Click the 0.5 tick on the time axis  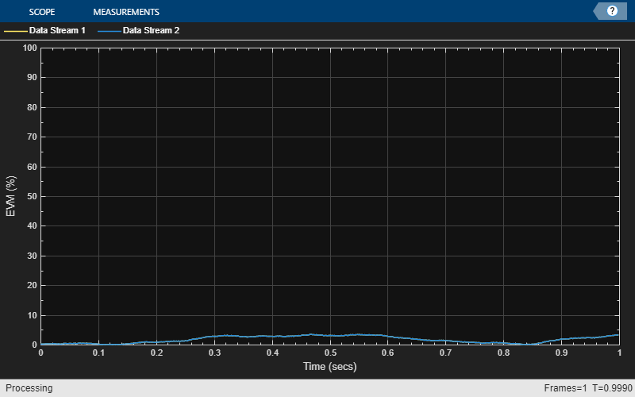pos(329,353)
